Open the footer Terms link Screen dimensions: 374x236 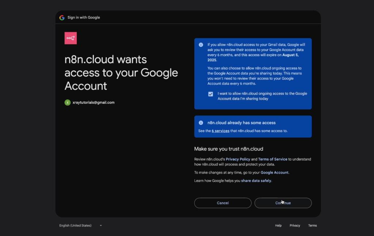click(312, 225)
